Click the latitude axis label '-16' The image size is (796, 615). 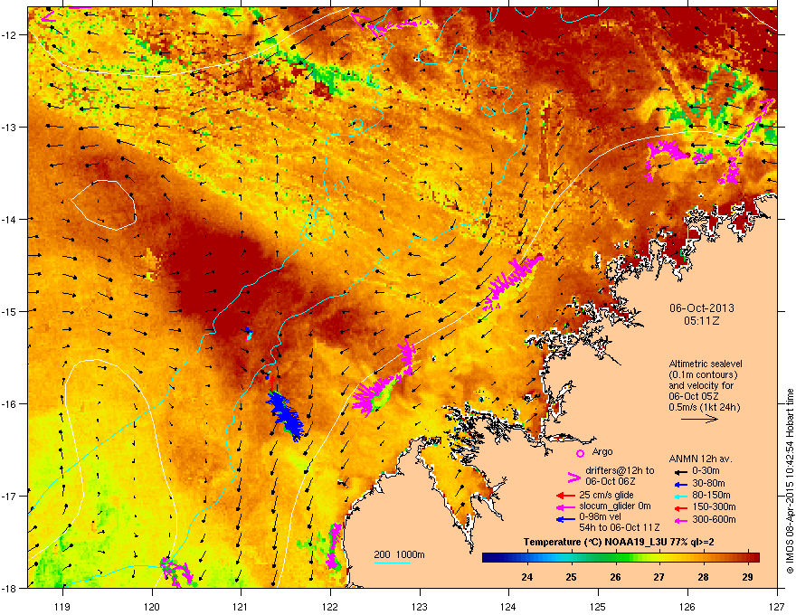pyautogui.click(x=9, y=404)
